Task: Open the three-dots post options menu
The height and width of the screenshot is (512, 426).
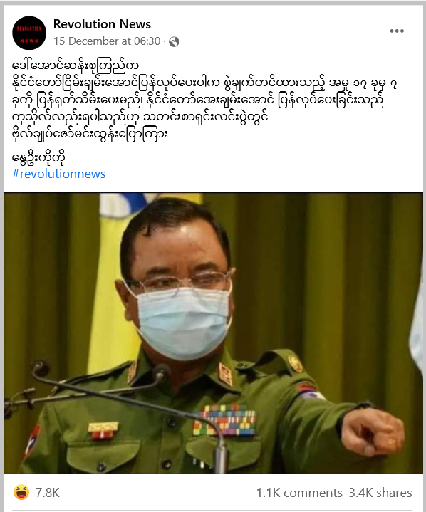Action: click(397, 31)
